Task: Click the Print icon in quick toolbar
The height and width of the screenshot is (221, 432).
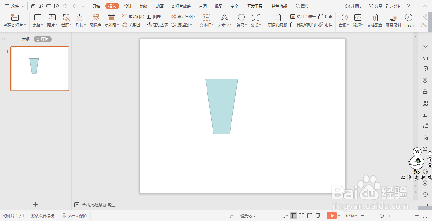Action: (x=49, y=6)
